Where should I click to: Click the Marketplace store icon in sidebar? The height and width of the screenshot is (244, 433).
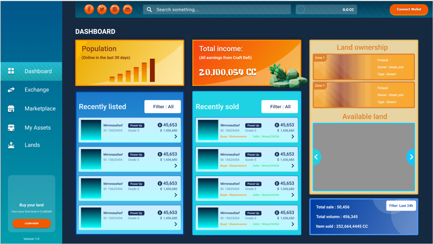pyautogui.click(x=11, y=109)
